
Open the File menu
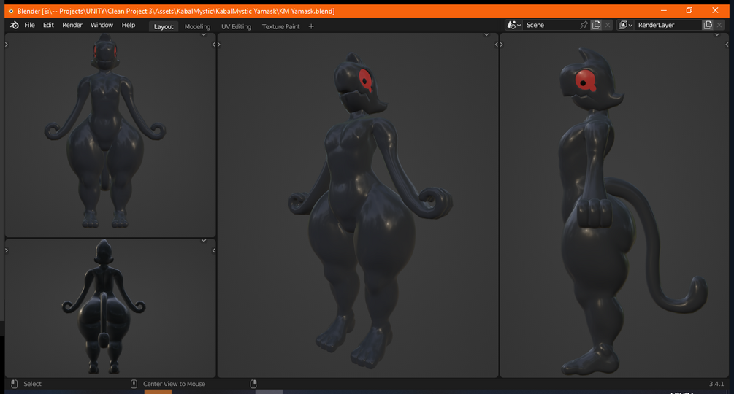tap(29, 26)
